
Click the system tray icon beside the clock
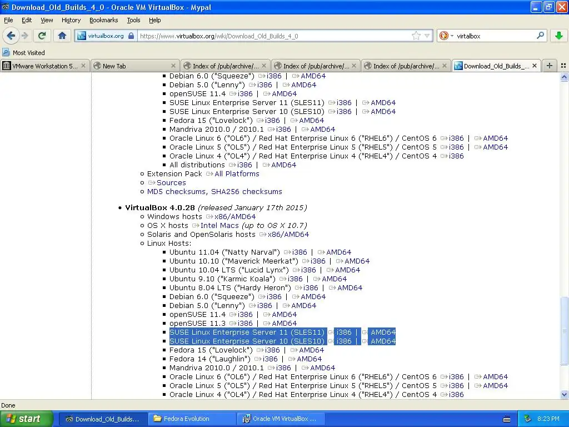pyautogui.click(x=528, y=419)
